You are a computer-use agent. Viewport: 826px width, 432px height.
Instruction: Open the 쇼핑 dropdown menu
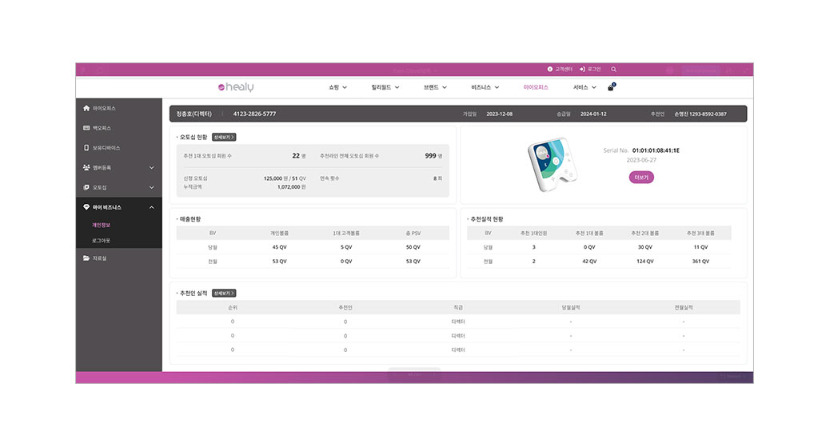(337, 87)
